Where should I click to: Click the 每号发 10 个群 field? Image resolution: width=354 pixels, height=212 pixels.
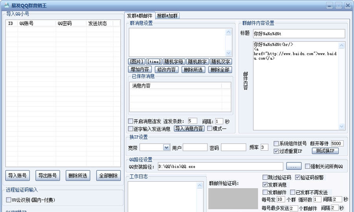tap(280, 199)
